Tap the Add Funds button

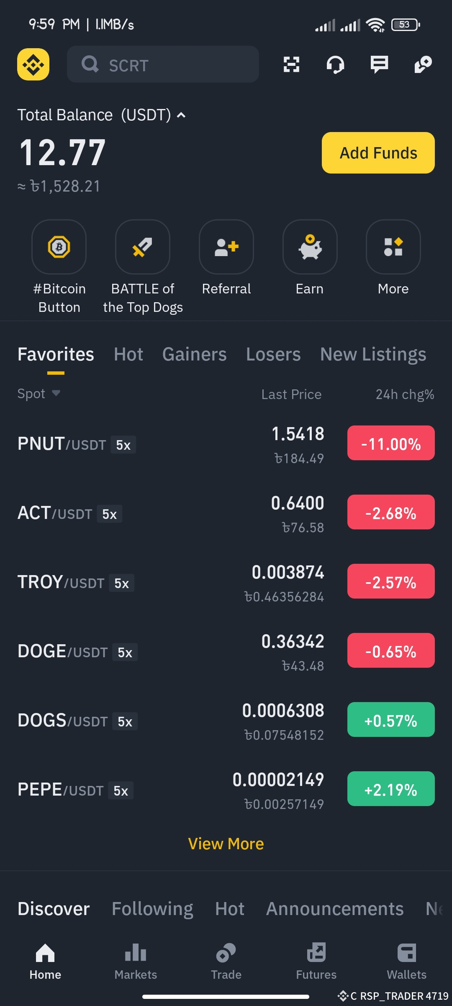[378, 153]
